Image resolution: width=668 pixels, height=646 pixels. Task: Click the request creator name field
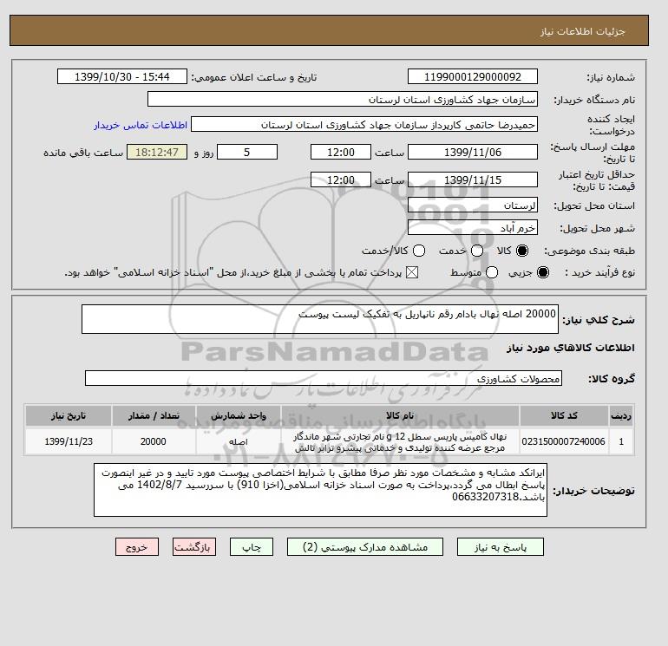tap(364, 125)
